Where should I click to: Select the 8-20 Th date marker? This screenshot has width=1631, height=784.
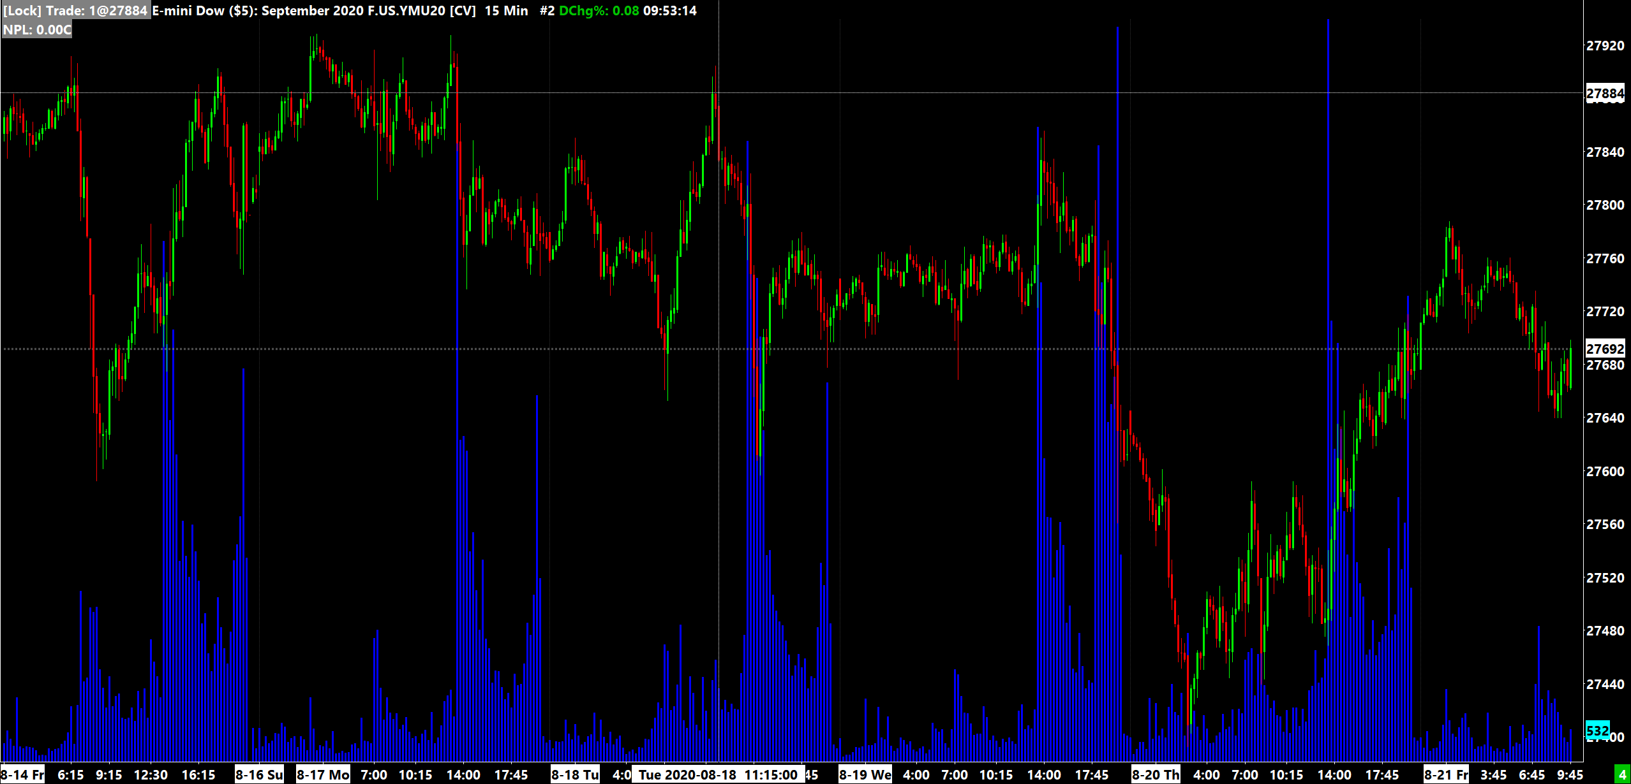1155,774
